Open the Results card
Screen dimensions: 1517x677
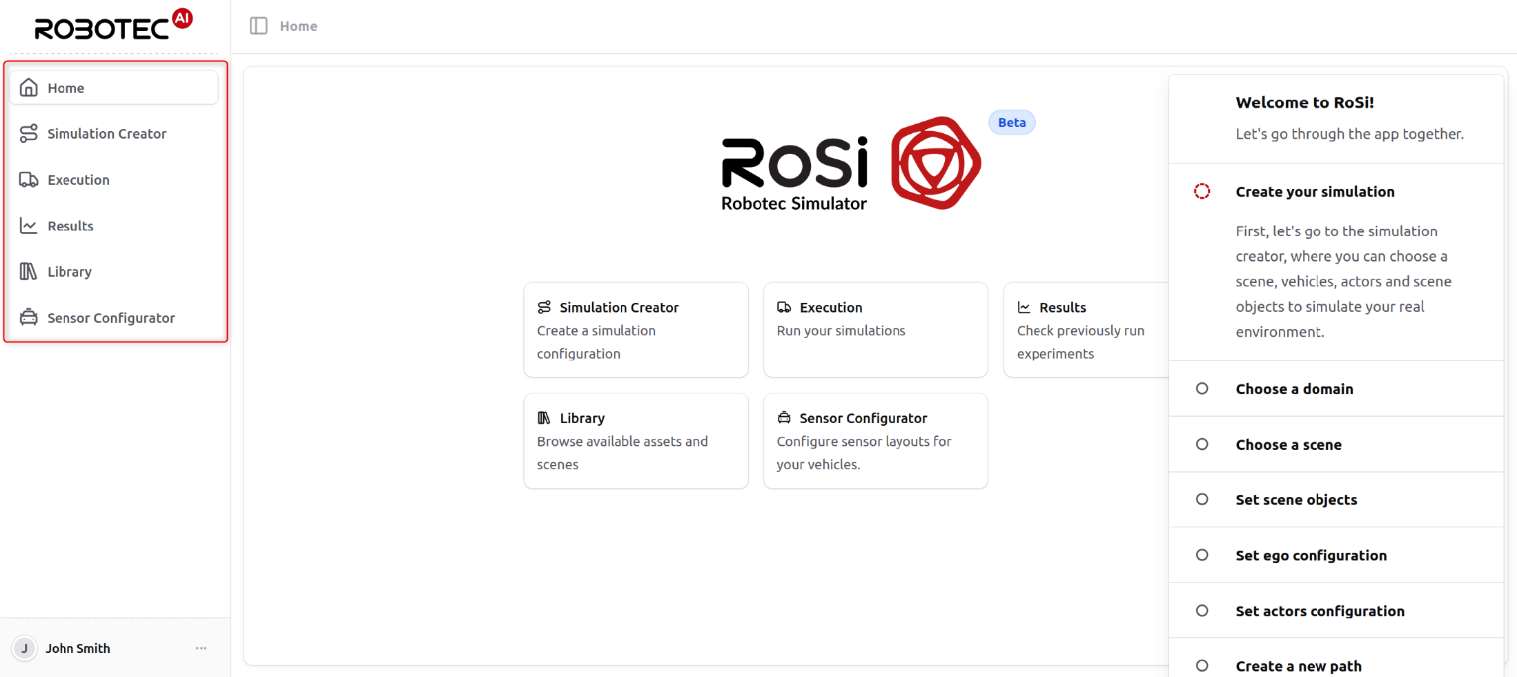pyautogui.click(x=1086, y=330)
